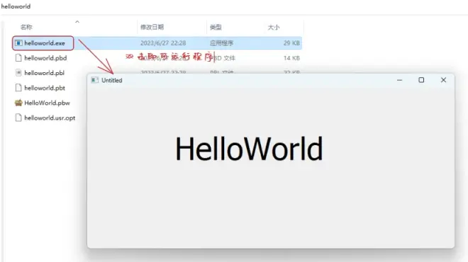Sort files by the 大小 column header
Viewport: 468px width, 262px height.
pos(274,28)
